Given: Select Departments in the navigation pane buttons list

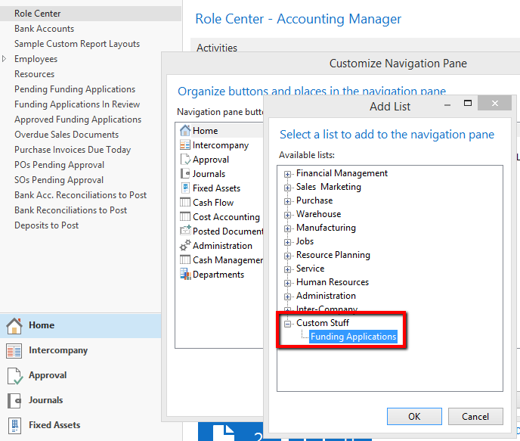Looking at the screenshot, I should point(218,275).
